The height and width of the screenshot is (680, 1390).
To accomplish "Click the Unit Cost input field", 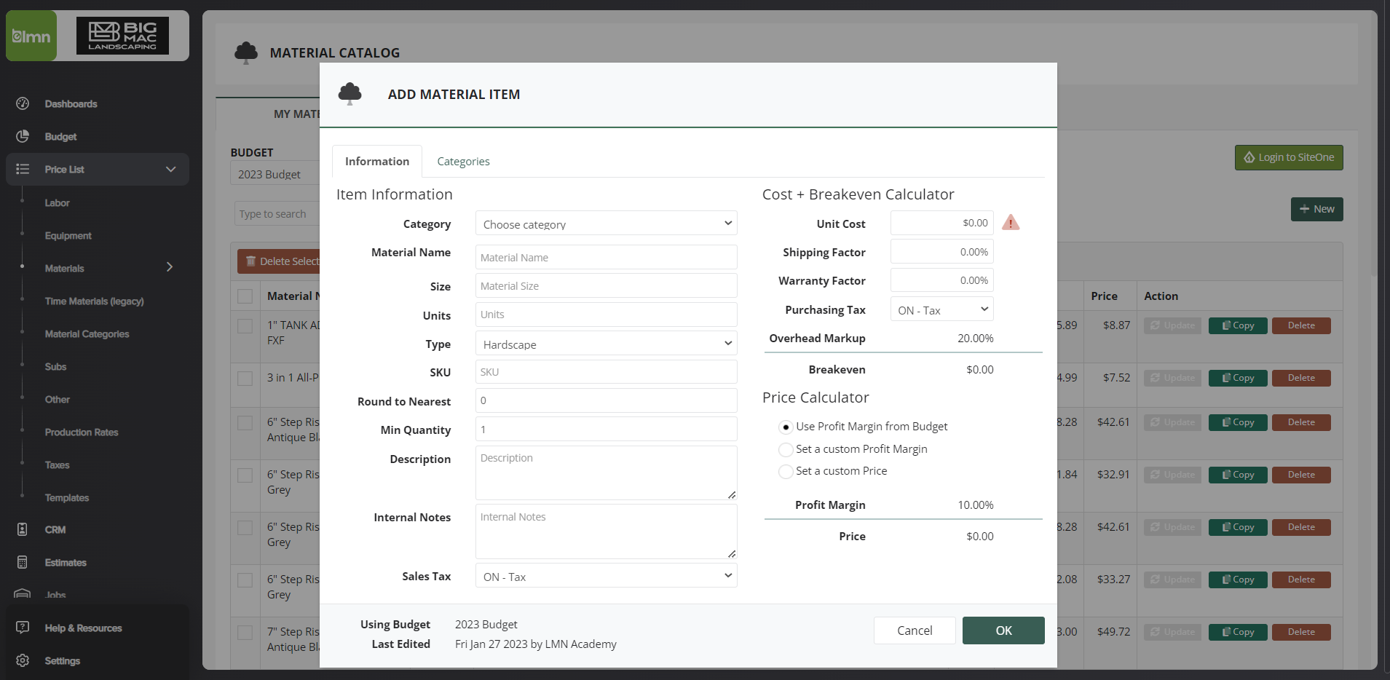I will click(x=941, y=223).
